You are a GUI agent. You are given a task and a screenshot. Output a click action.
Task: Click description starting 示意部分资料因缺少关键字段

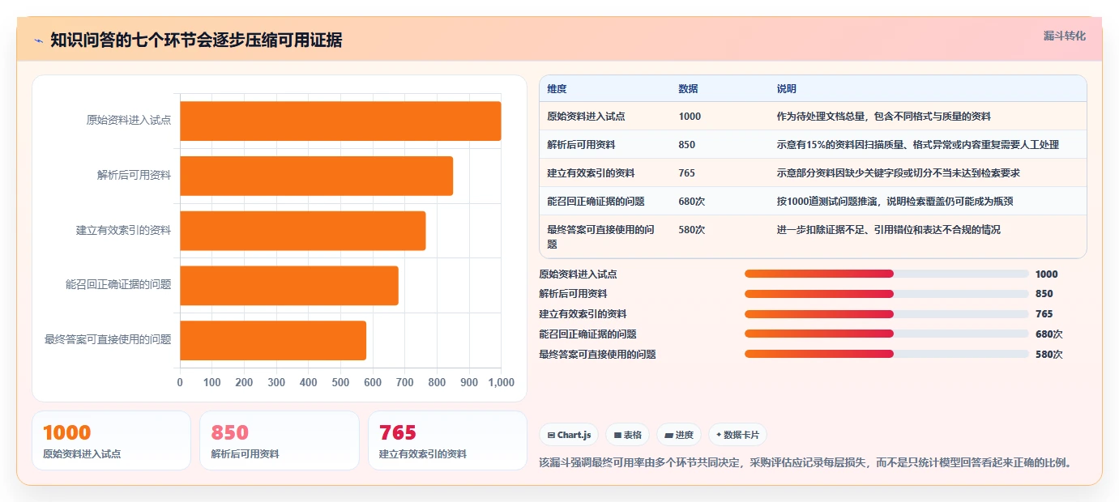pyautogui.click(x=898, y=173)
